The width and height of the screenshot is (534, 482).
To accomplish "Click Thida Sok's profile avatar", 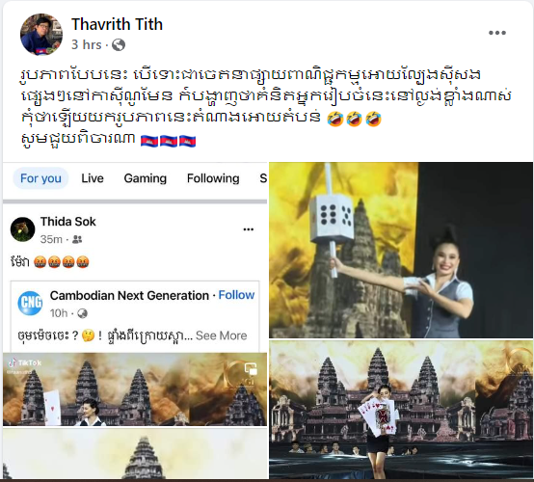I will click(22, 229).
